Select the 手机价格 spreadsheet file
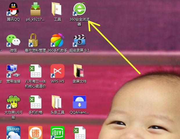This screenshot has height=139, width=180. 35,102
